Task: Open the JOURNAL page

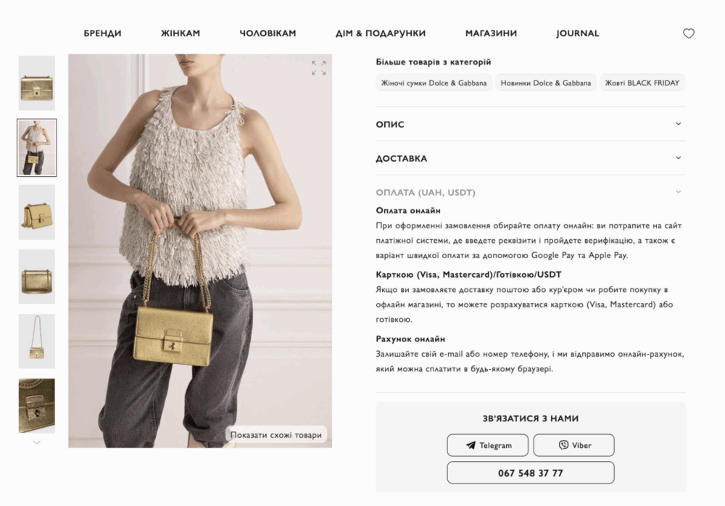Action: pos(578,33)
